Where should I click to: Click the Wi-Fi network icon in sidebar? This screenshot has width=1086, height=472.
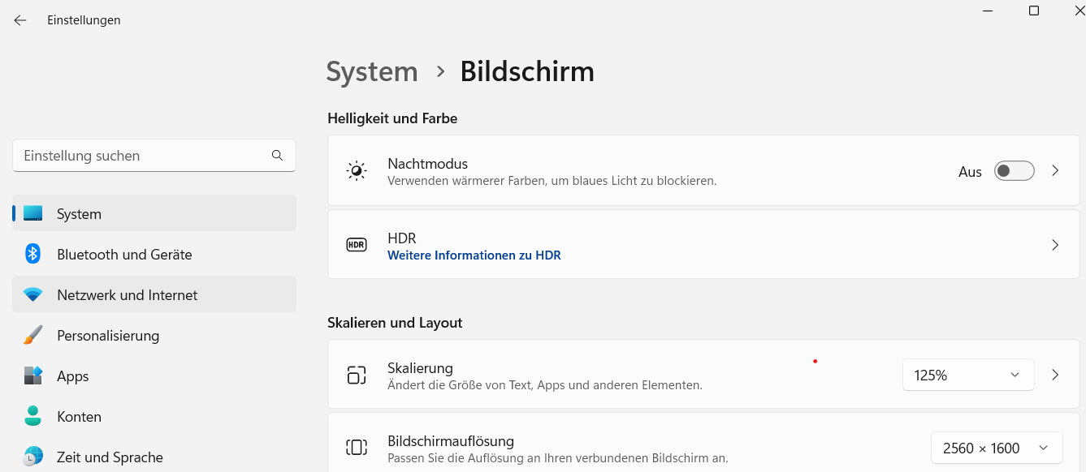click(x=32, y=295)
